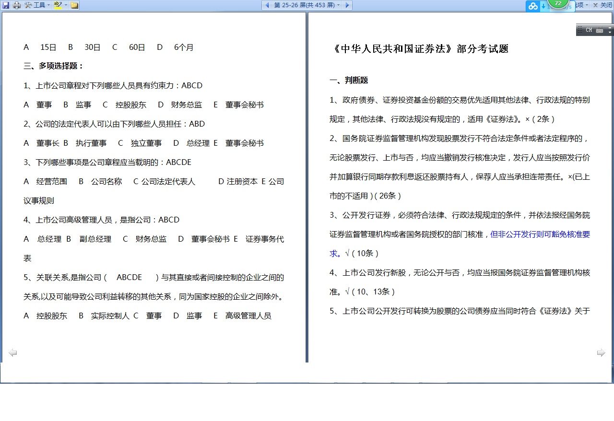This screenshot has width=614, height=421.
Task: Click the blue cloud download icon
Action: point(533,6)
